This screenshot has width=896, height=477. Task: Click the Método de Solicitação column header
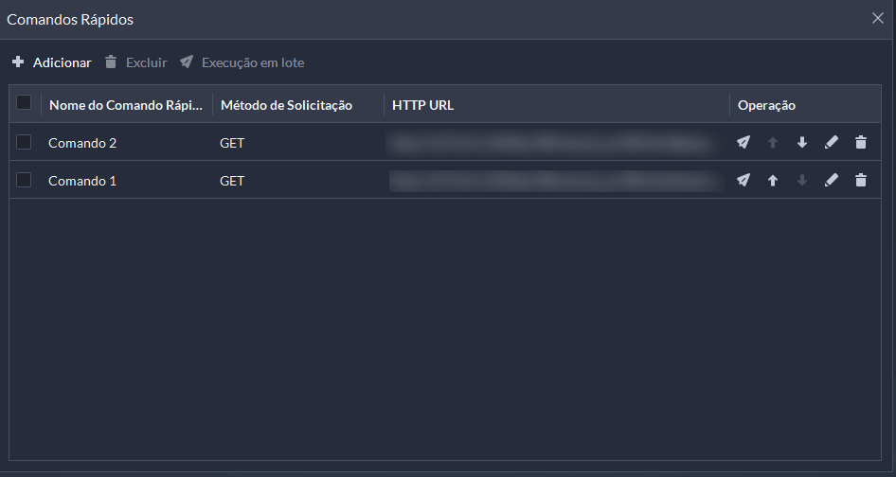(x=286, y=105)
